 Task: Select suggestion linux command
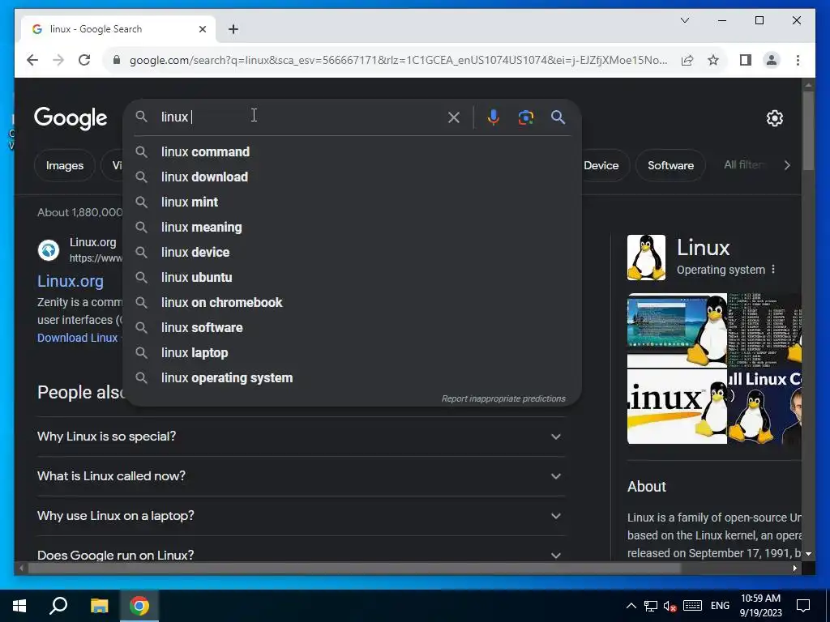(x=352, y=151)
